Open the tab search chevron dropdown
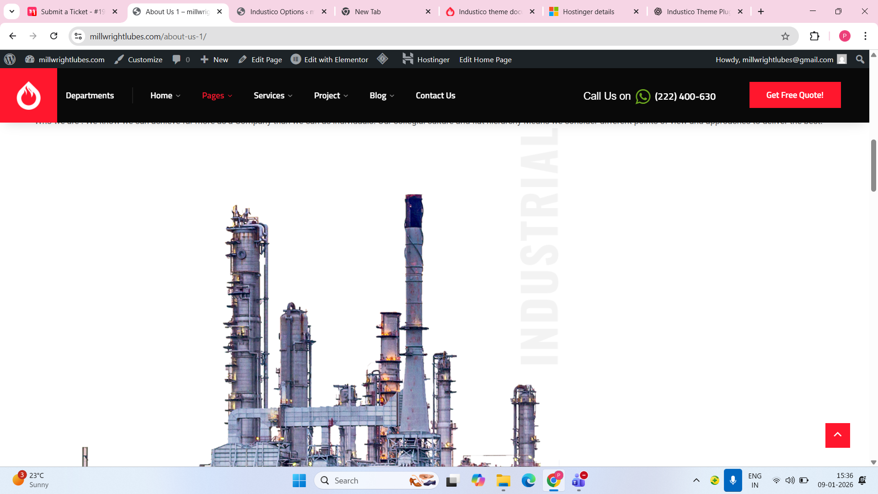This screenshot has height=494, width=878. click(x=12, y=11)
